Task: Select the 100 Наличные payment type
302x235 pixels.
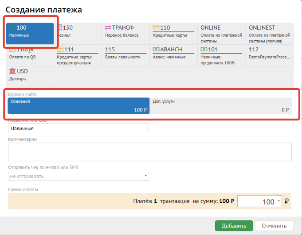Action: pyautogui.click(x=30, y=34)
